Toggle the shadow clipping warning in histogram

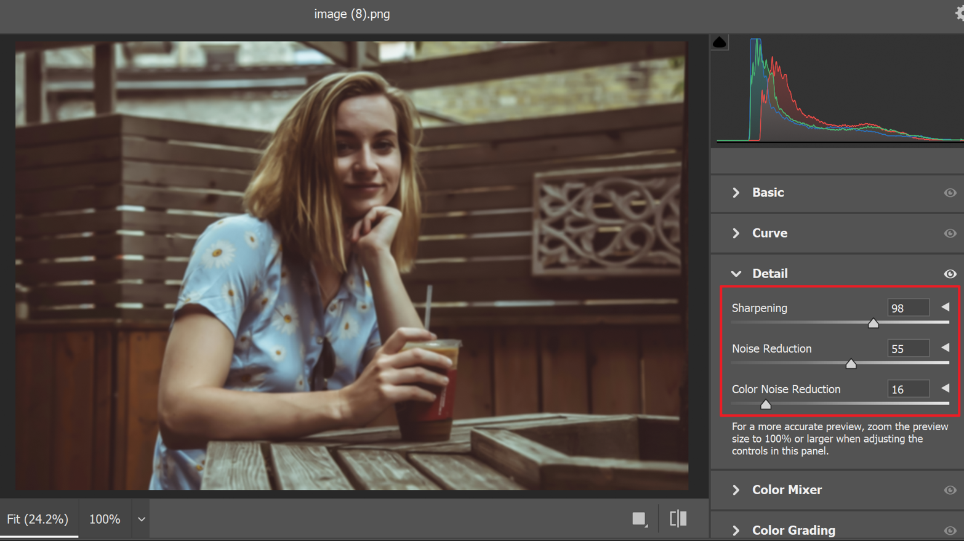[x=719, y=42]
